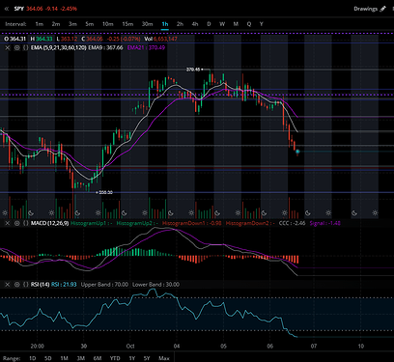Select the 2m interval
Viewport: 394px width, 362px height.
pos(56,24)
